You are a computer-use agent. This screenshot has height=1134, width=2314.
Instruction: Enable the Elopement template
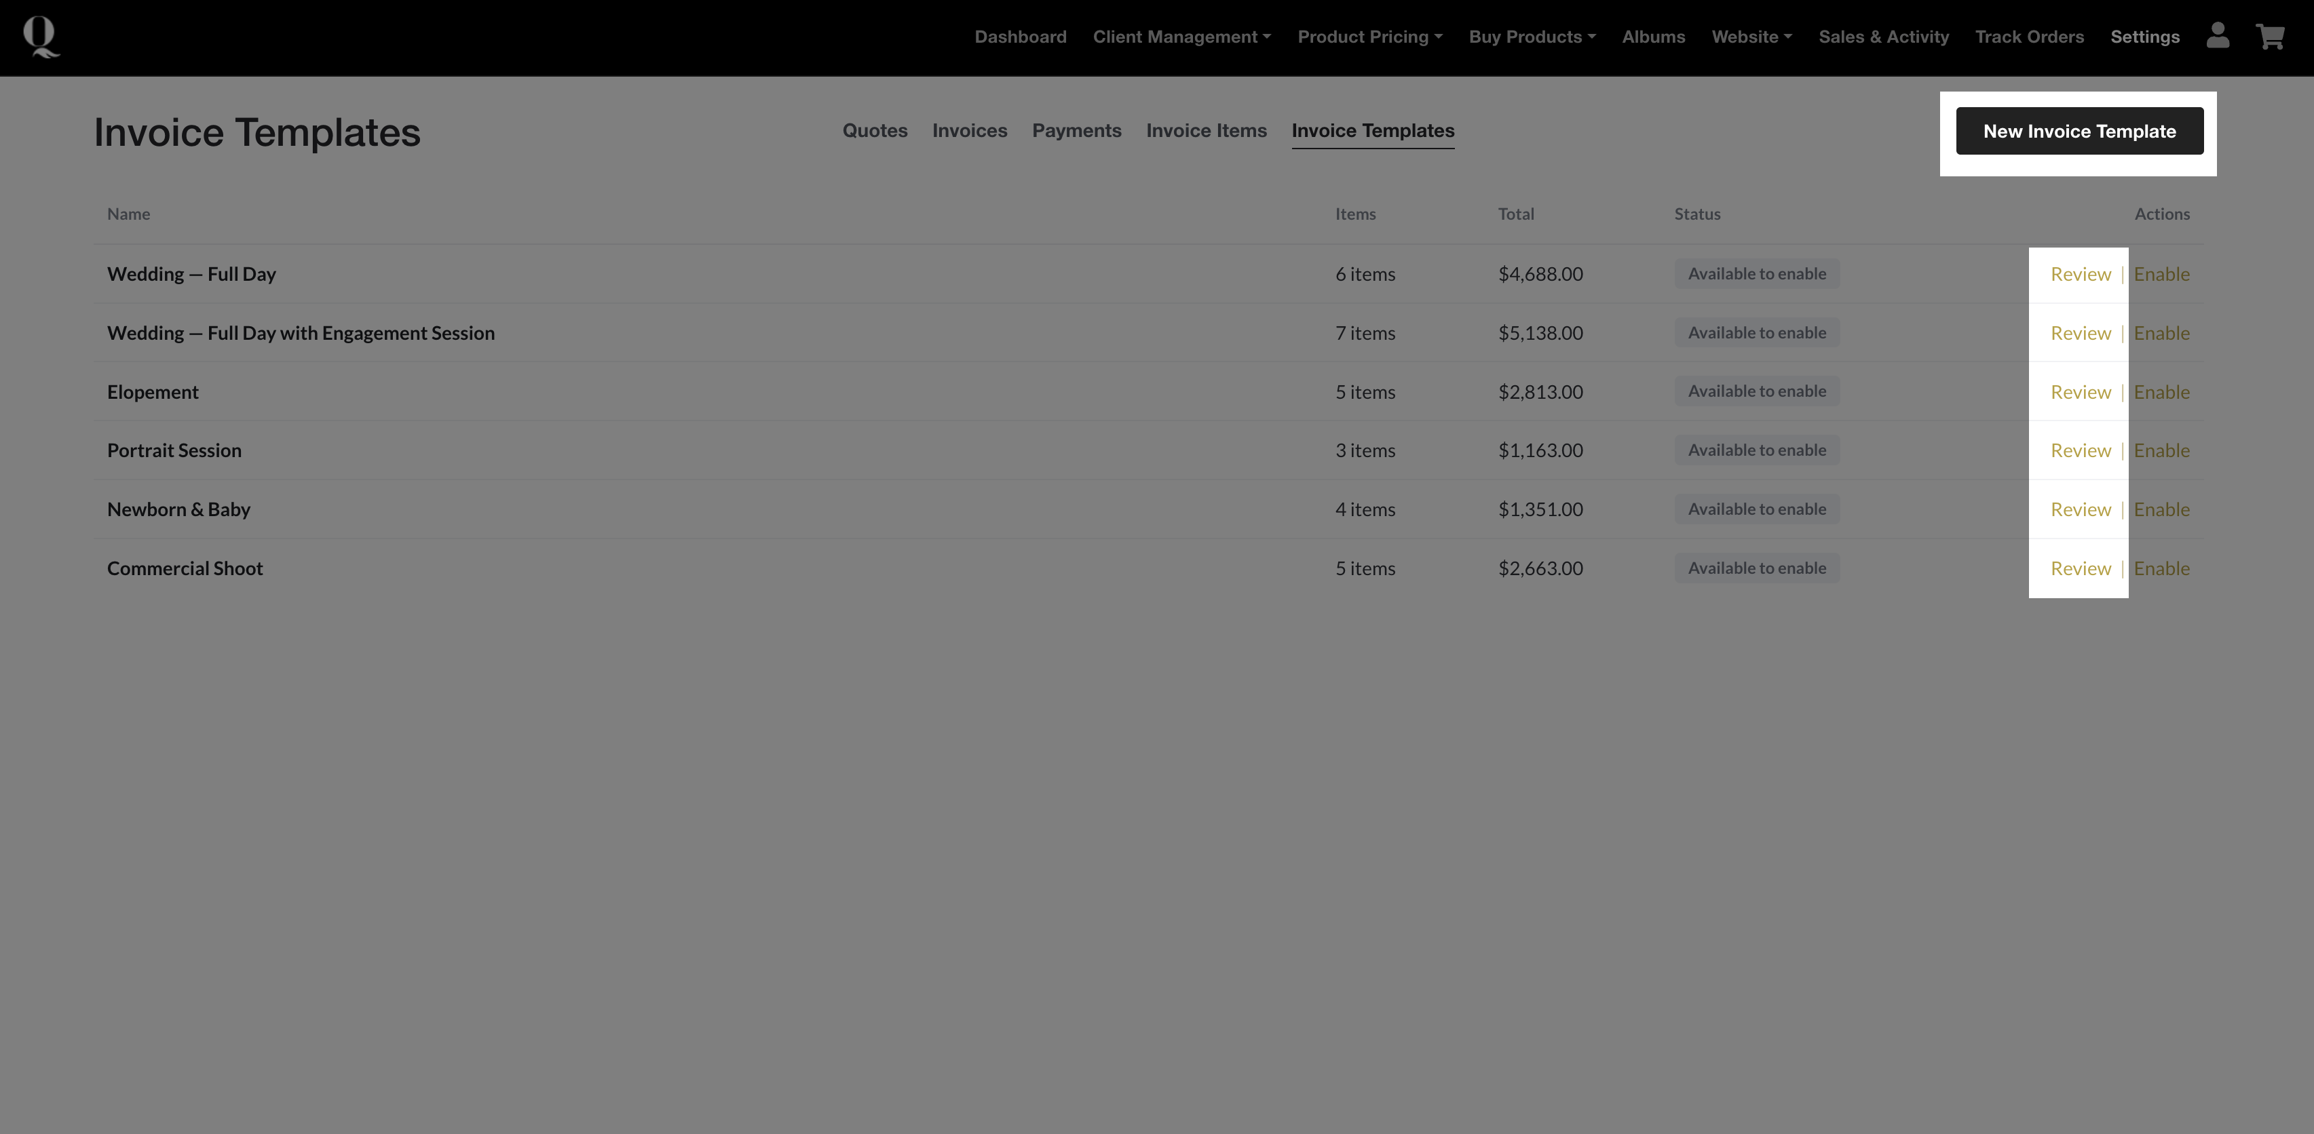pos(2161,393)
